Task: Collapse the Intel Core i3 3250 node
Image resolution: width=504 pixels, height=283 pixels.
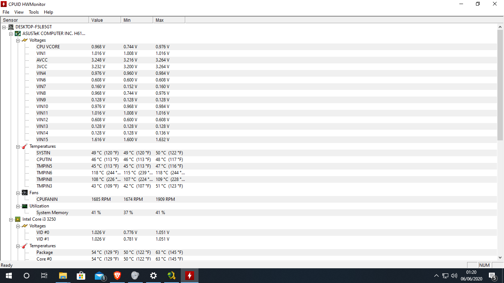Action: click(11, 219)
